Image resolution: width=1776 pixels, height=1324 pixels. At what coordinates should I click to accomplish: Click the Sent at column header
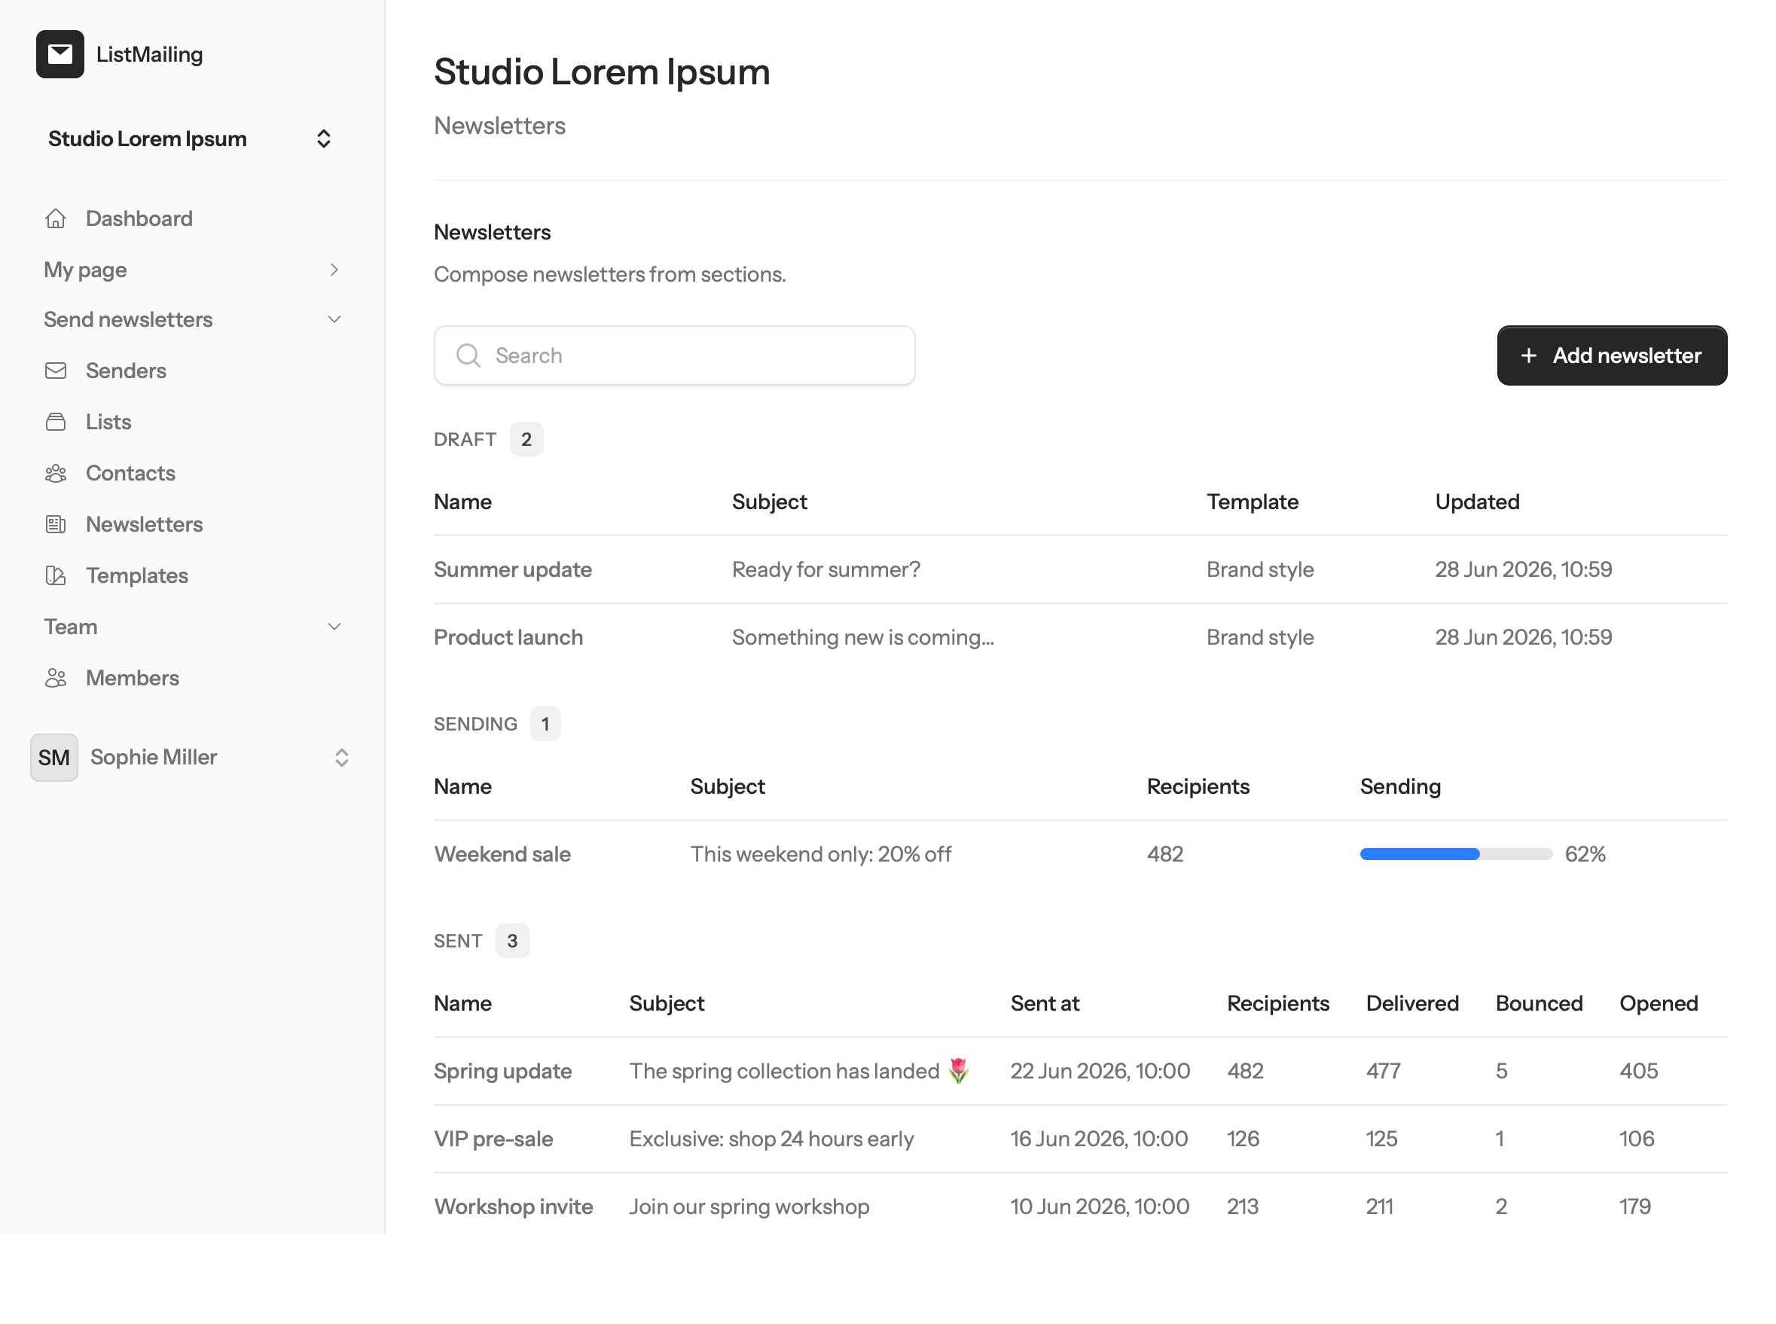click(1044, 1004)
